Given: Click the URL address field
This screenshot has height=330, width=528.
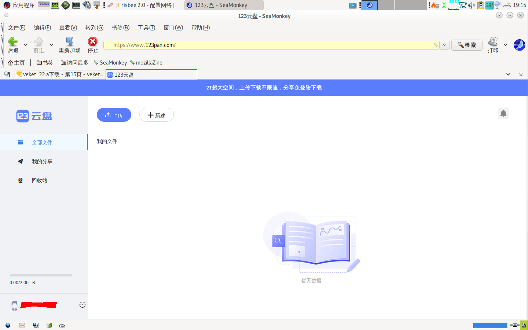Looking at the screenshot, I should (271, 45).
